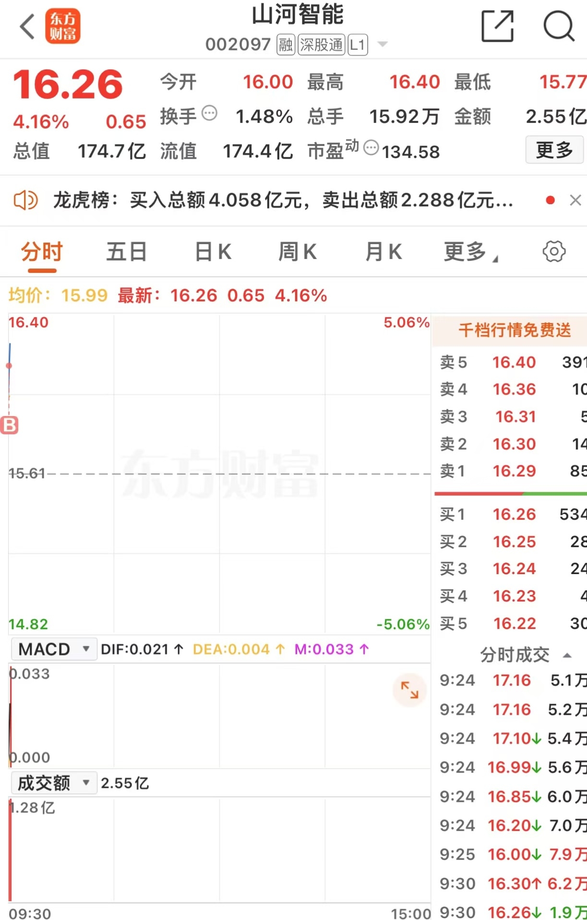
Task: Select the 买1 row at 16.26
Action: coord(510,515)
